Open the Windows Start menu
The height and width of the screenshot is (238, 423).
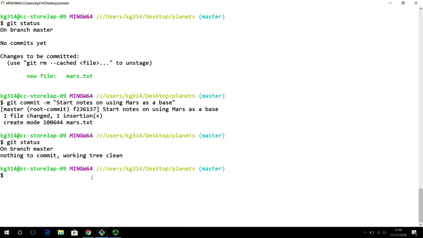point(7,233)
